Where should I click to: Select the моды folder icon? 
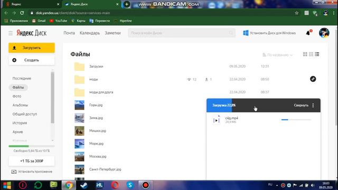coord(79,80)
